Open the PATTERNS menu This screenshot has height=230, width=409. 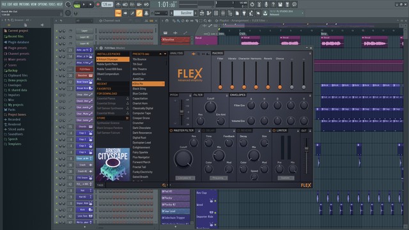pos(24,4)
